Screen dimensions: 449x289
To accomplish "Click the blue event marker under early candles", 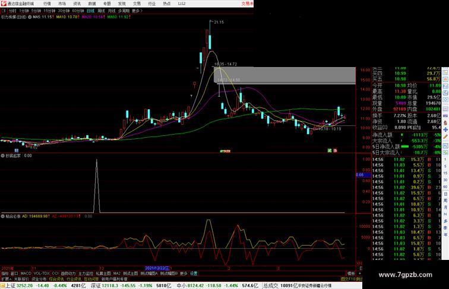I will (16, 150).
